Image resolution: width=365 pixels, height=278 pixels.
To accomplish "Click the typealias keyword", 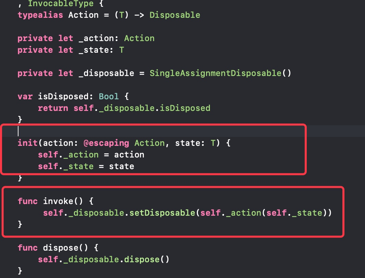I will 40,15.
